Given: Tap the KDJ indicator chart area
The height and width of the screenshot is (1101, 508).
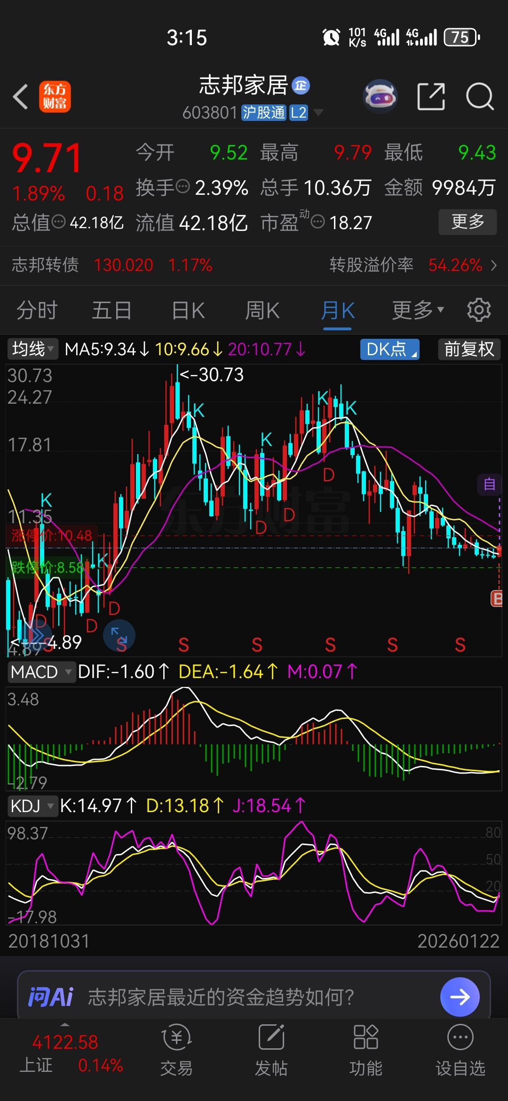Looking at the screenshot, I should coord(254,872).
